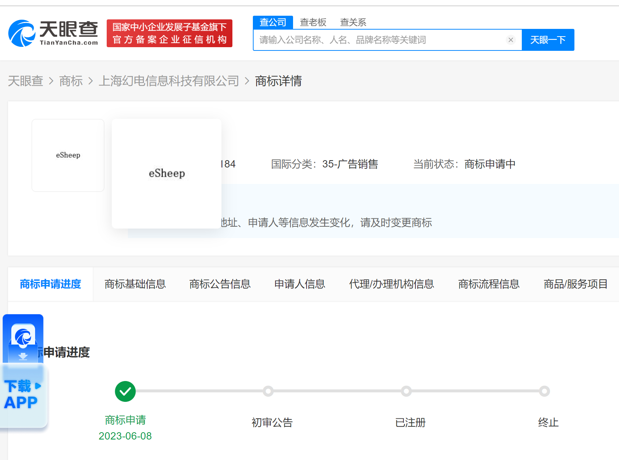Click the 下载 APP label

click(x=22, y=395)
